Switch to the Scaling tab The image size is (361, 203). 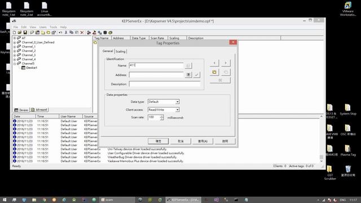coord(120,51)
